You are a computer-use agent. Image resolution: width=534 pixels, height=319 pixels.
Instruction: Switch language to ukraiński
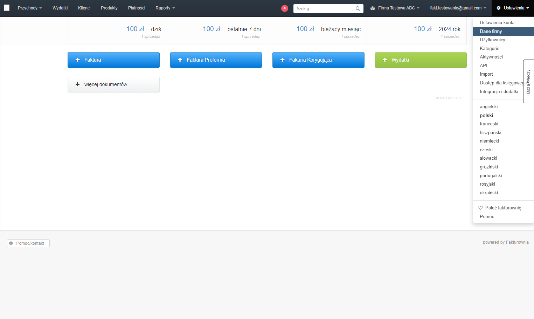click(503, 193)
